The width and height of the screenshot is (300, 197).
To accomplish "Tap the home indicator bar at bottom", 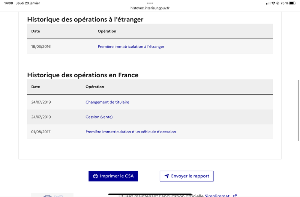I will [x=150, y=194].
